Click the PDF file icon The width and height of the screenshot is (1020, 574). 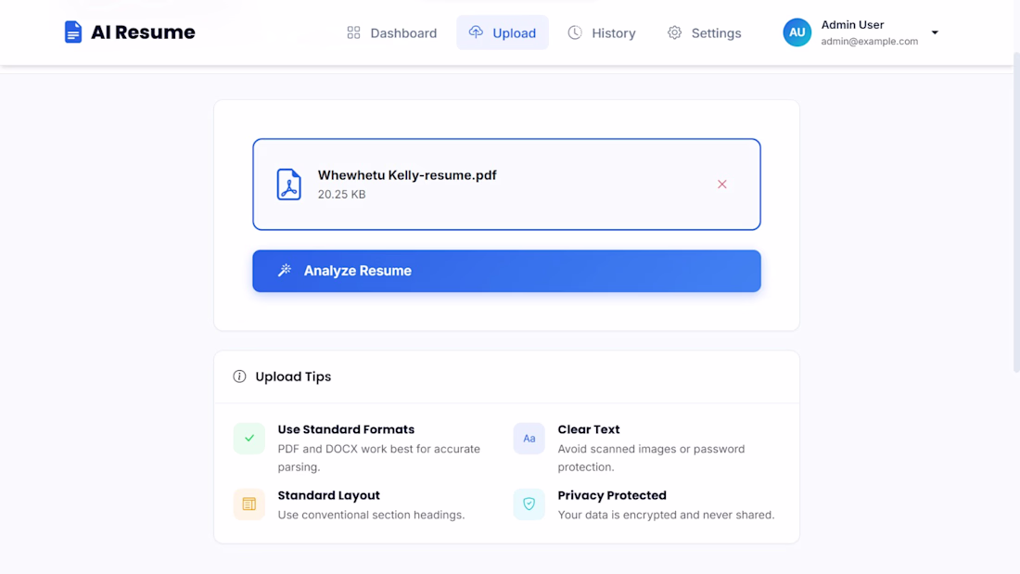[x=288, y=185]
